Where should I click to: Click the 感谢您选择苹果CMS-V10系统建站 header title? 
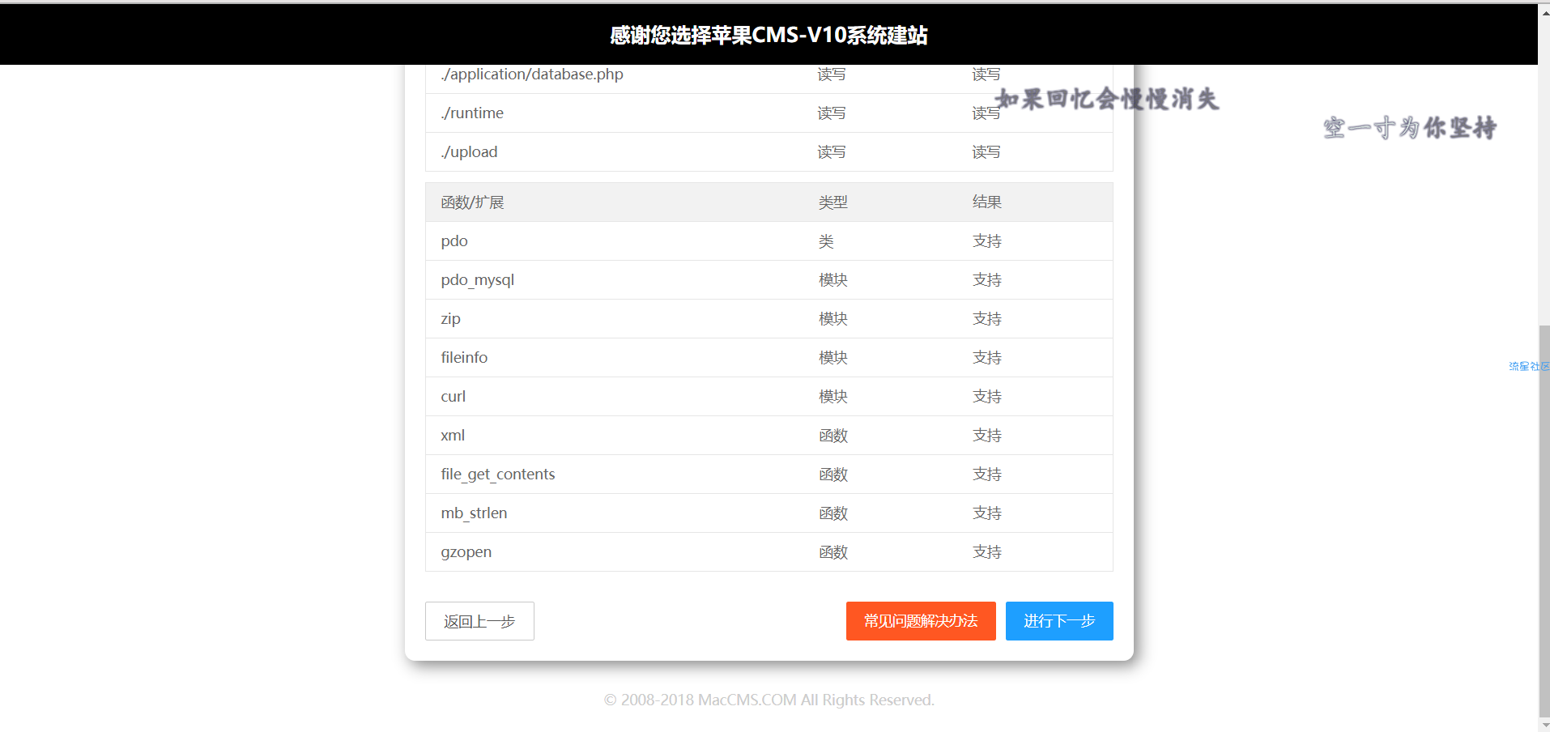coord(769,35)
